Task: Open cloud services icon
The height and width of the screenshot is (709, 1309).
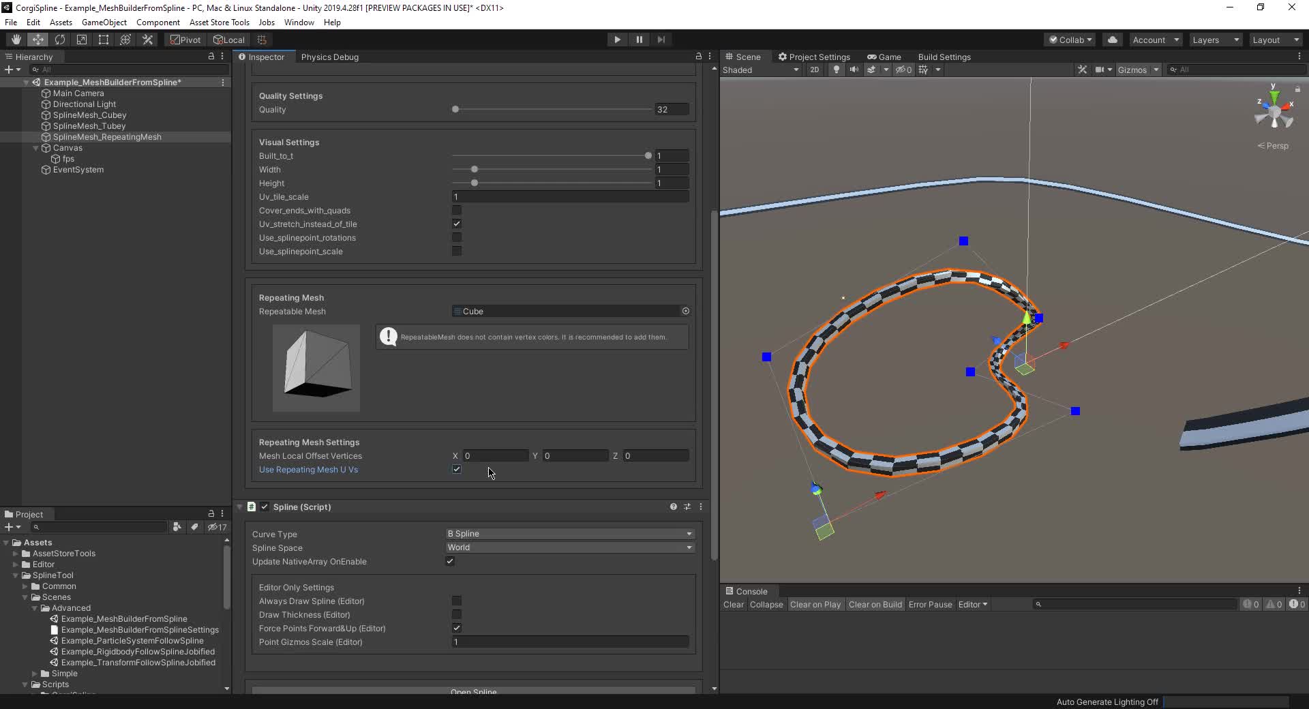Action: [1113, 40]
